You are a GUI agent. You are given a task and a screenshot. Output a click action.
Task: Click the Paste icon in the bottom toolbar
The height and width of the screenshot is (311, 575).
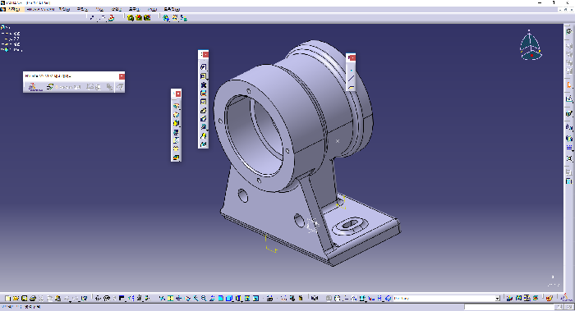[x=58, y=299]
